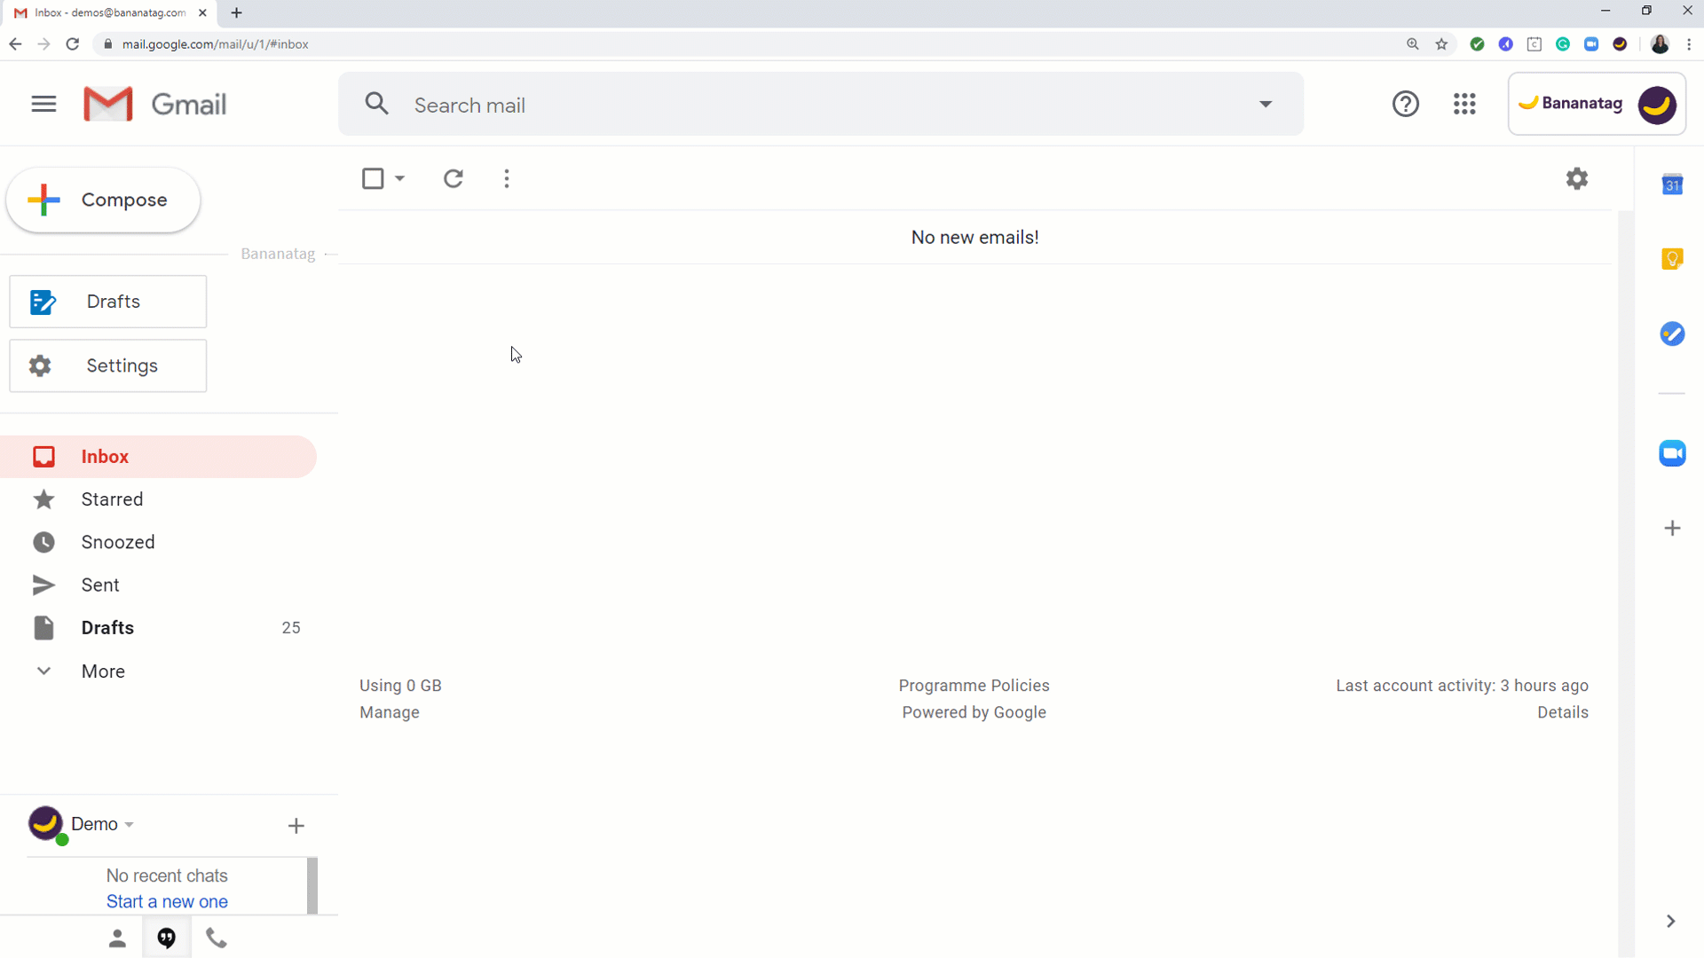Image resolution: width=1704 pixels, height=958 pixels.
Task: Open the Google apps grid
Action: pos(1464,104)
